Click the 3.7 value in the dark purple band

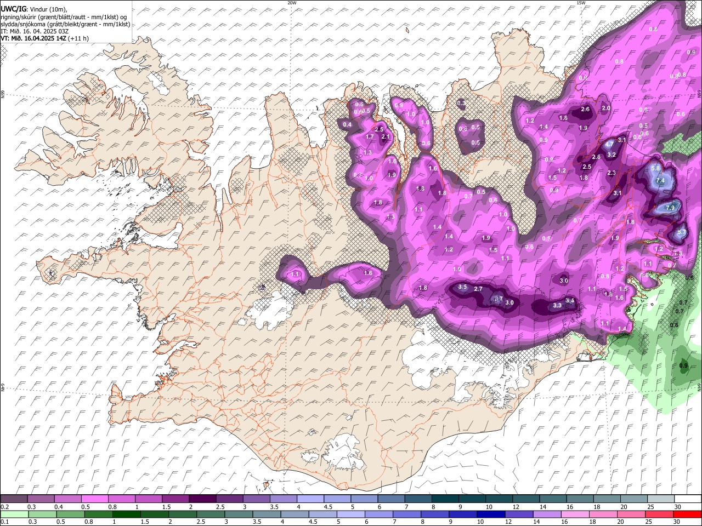[x=498, y=299]
